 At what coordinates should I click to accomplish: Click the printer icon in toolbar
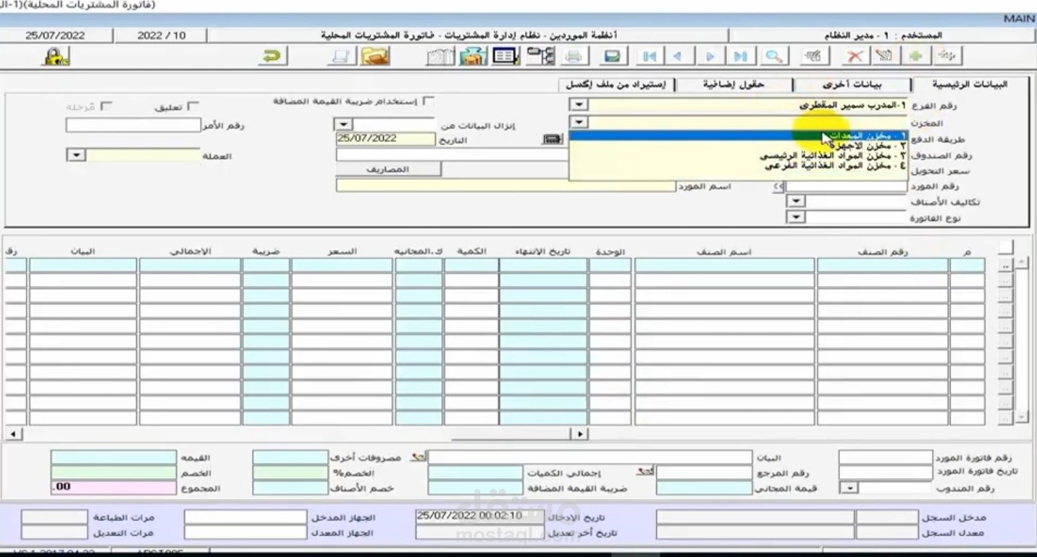pos(573,56)
